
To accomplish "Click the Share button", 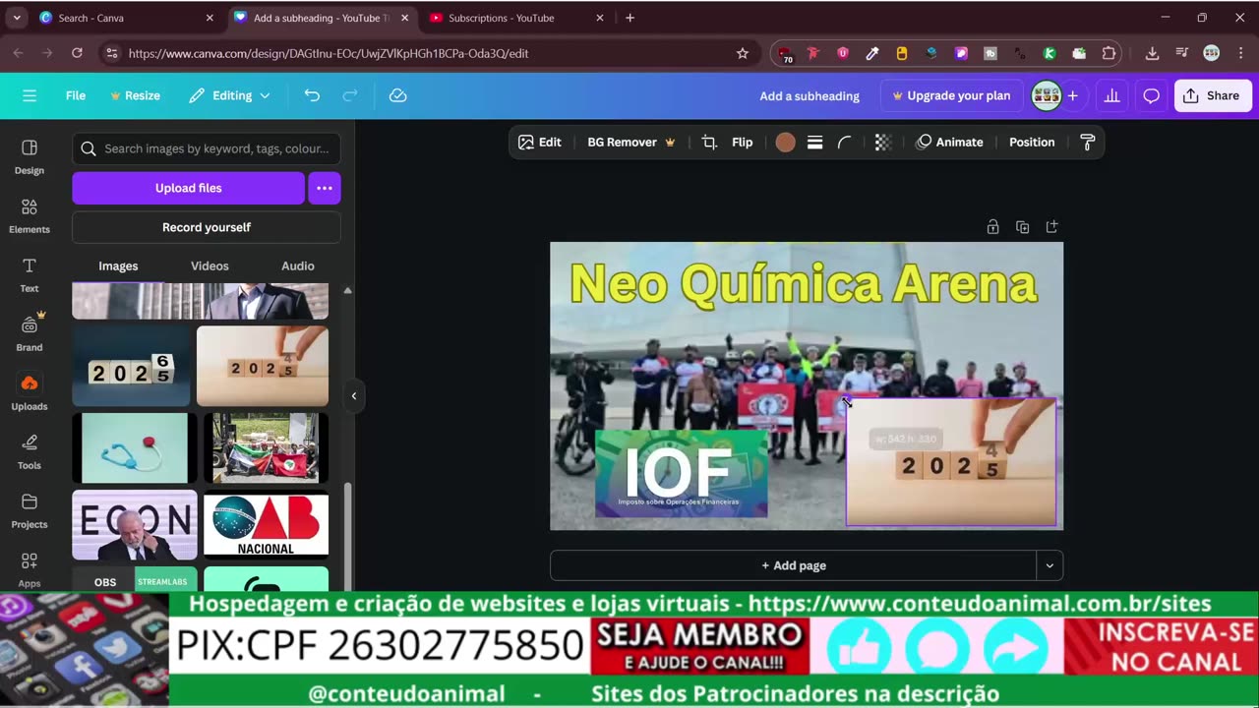I will [1212, 95].
